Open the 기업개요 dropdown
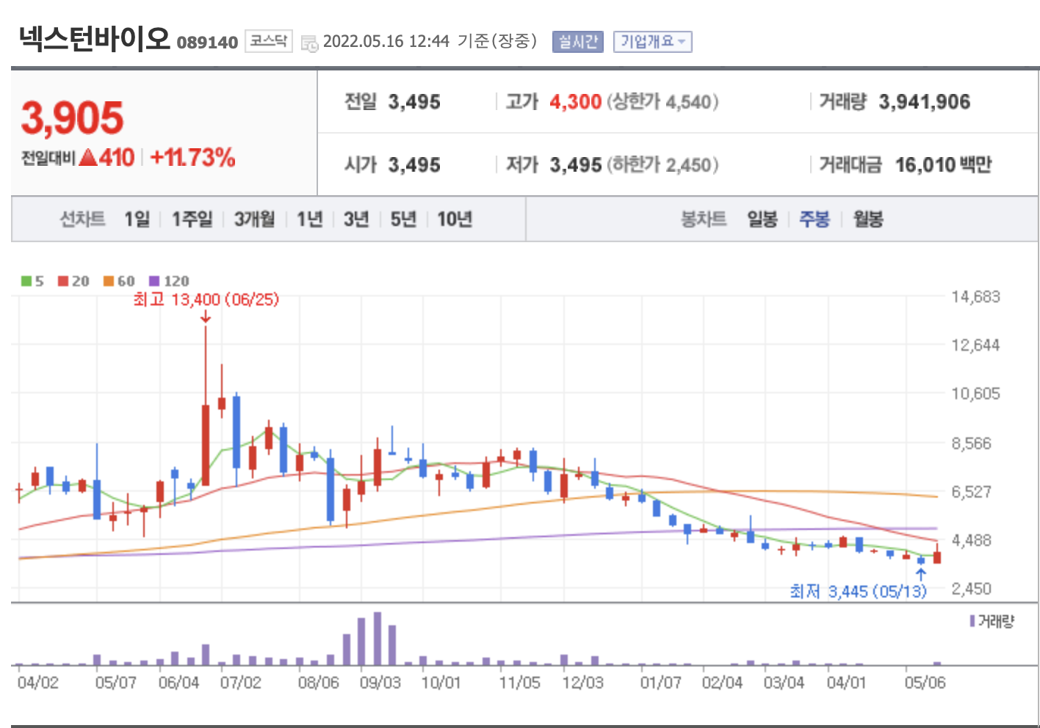This screenshot has height=728, width=1040. [652, 42]
